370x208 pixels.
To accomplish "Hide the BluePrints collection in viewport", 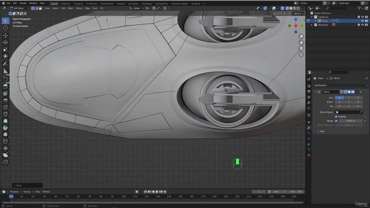I will pyautogui.click(x=362, y=25).
